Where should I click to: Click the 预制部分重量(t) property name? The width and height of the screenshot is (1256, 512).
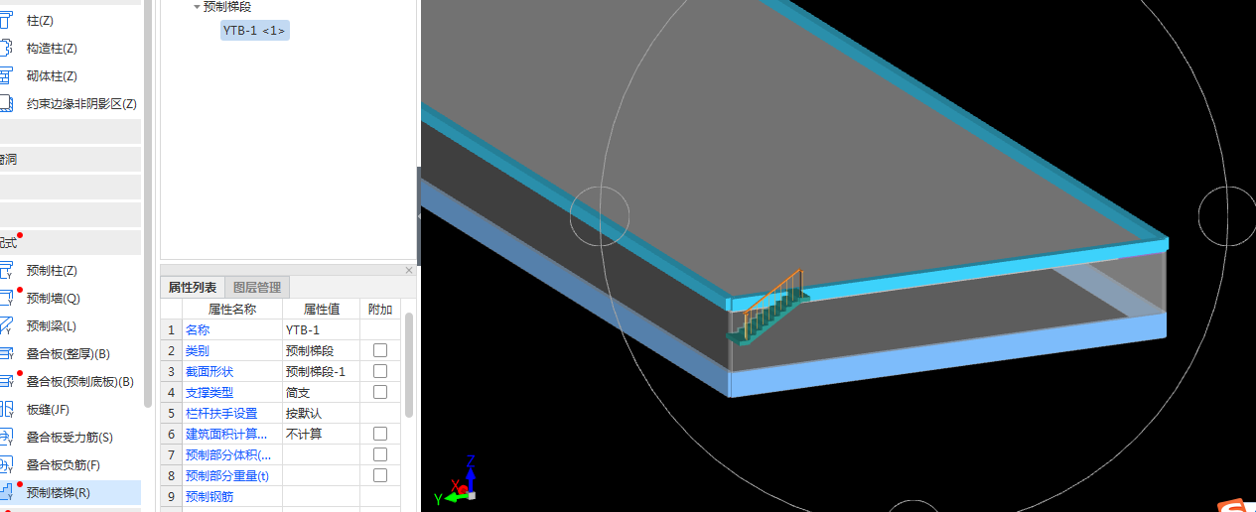[x=227, y=475]
